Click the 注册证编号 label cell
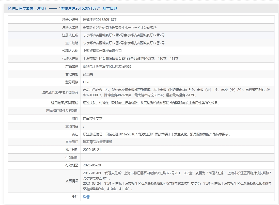Viewport: 279px width, 205px height. click(x=70, y=20)
